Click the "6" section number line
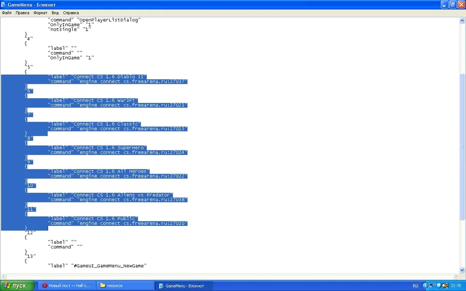 point(29,91)
